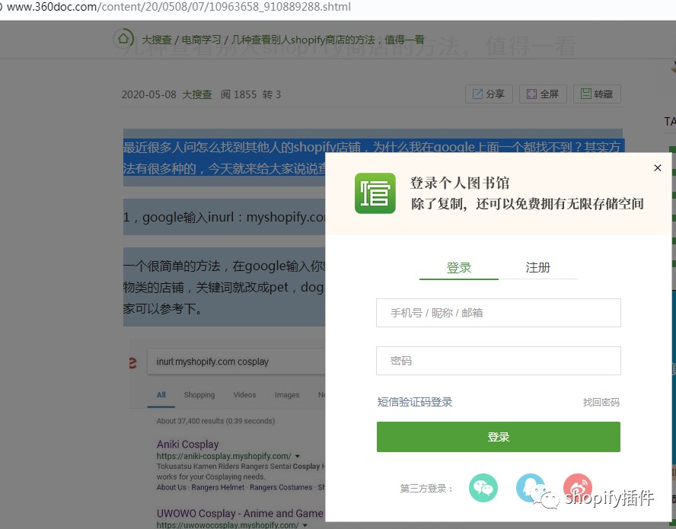
Task: Select the Images tab in Google results
Action: point(287,395)
